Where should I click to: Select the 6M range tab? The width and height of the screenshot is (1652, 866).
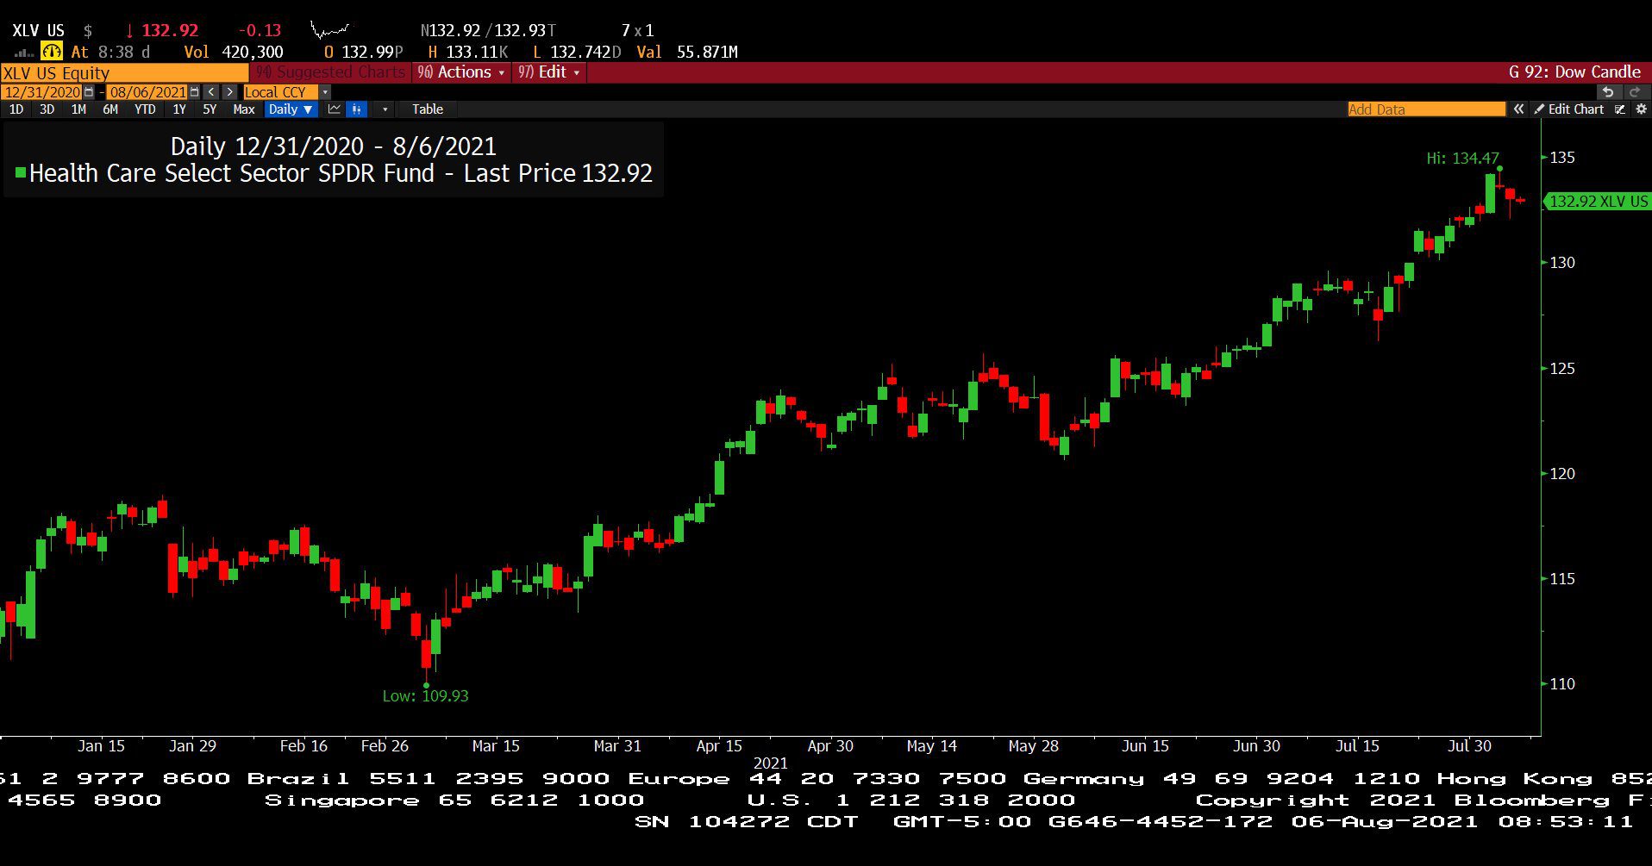click(x=110, y=109)
